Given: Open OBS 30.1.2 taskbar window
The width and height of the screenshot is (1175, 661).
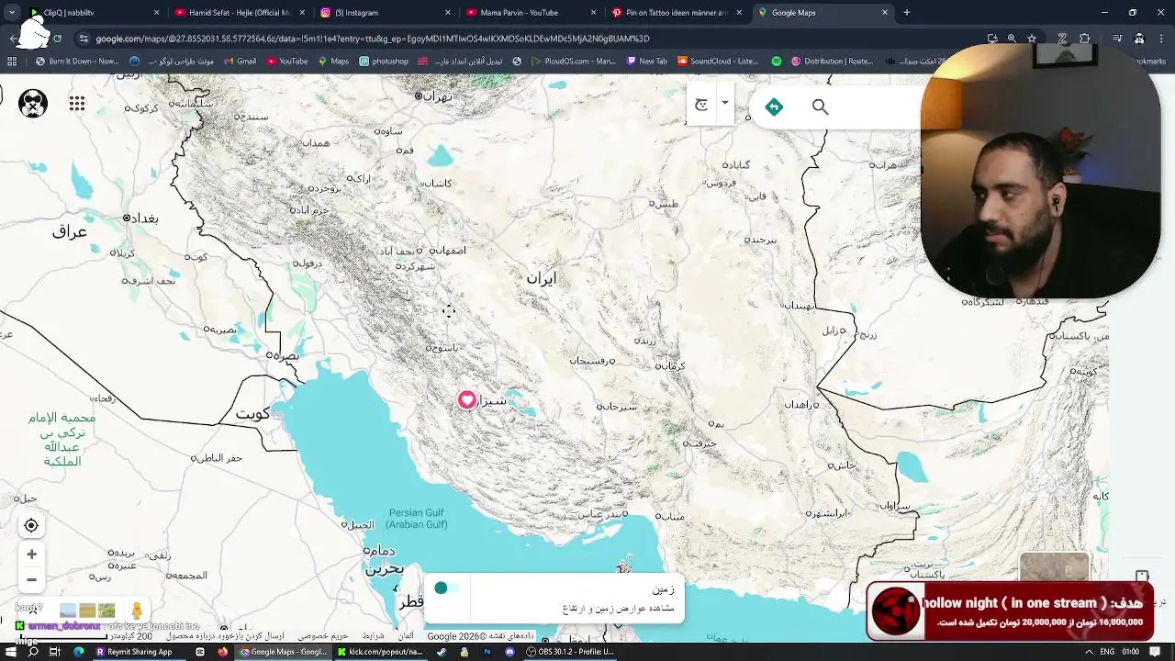Looking at the screenshot, I should [570, 652].
